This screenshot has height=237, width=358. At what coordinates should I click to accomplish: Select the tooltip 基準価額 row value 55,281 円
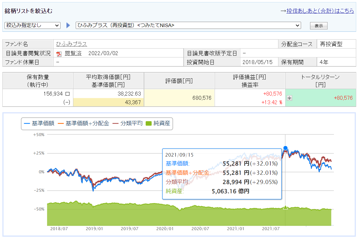pos(236,163)
